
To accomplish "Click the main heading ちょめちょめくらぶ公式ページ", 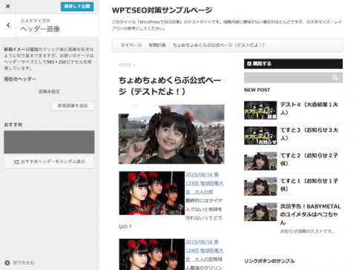I will [x=170, y=86].
